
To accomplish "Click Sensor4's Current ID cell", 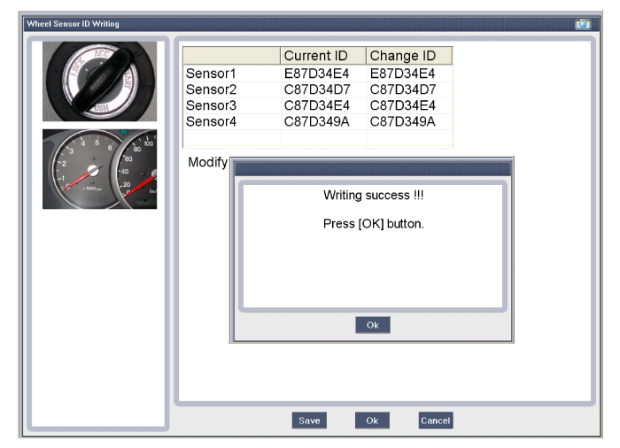I will (x=322, y=121).
